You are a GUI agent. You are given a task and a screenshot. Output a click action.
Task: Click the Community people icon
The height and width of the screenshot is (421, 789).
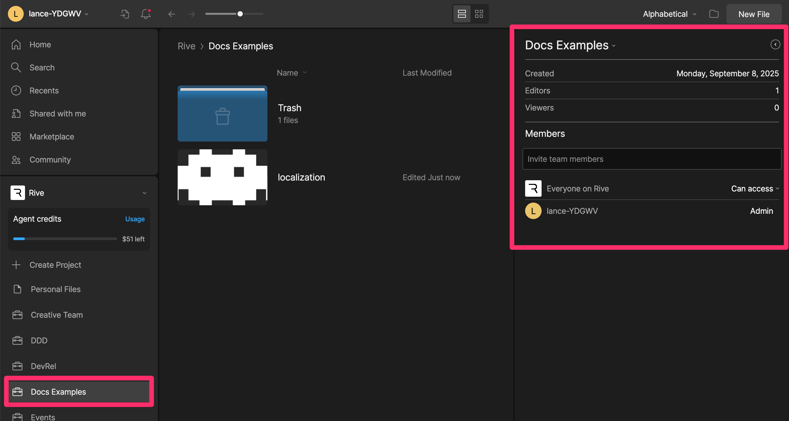(x=16, y=160)
